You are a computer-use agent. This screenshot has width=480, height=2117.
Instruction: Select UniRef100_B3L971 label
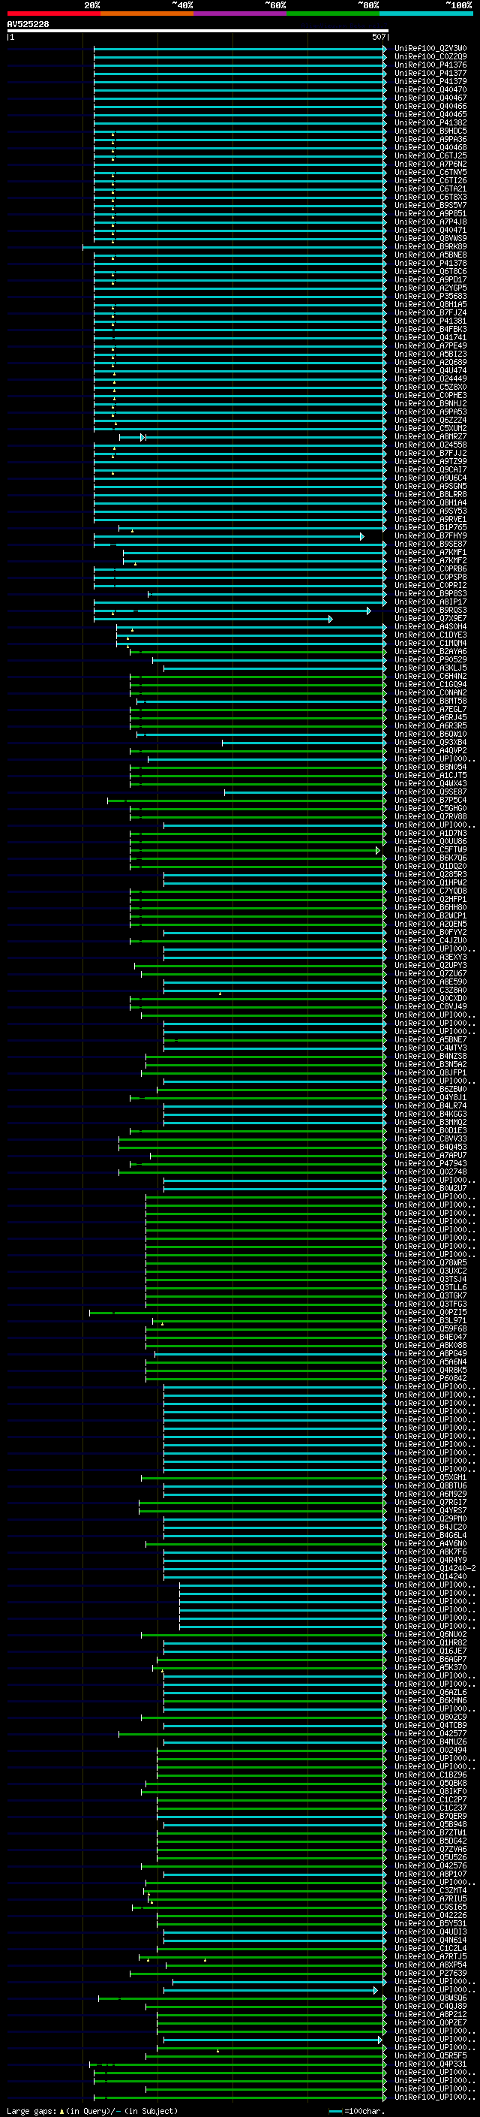(430, 1321)
